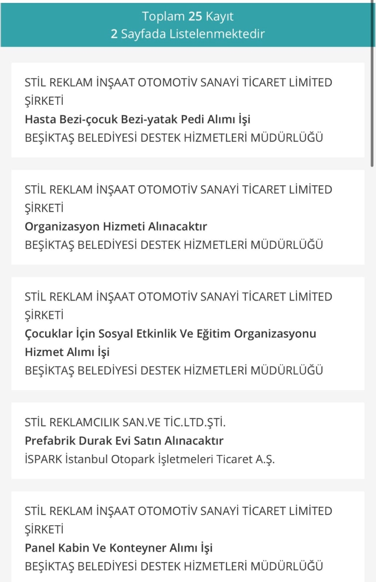Select Beşiktaş Belediyesi agency under the Çocuklar İçin listing
Screen dimensions: 376x582
pyautogui.click(x=174, y=371)
